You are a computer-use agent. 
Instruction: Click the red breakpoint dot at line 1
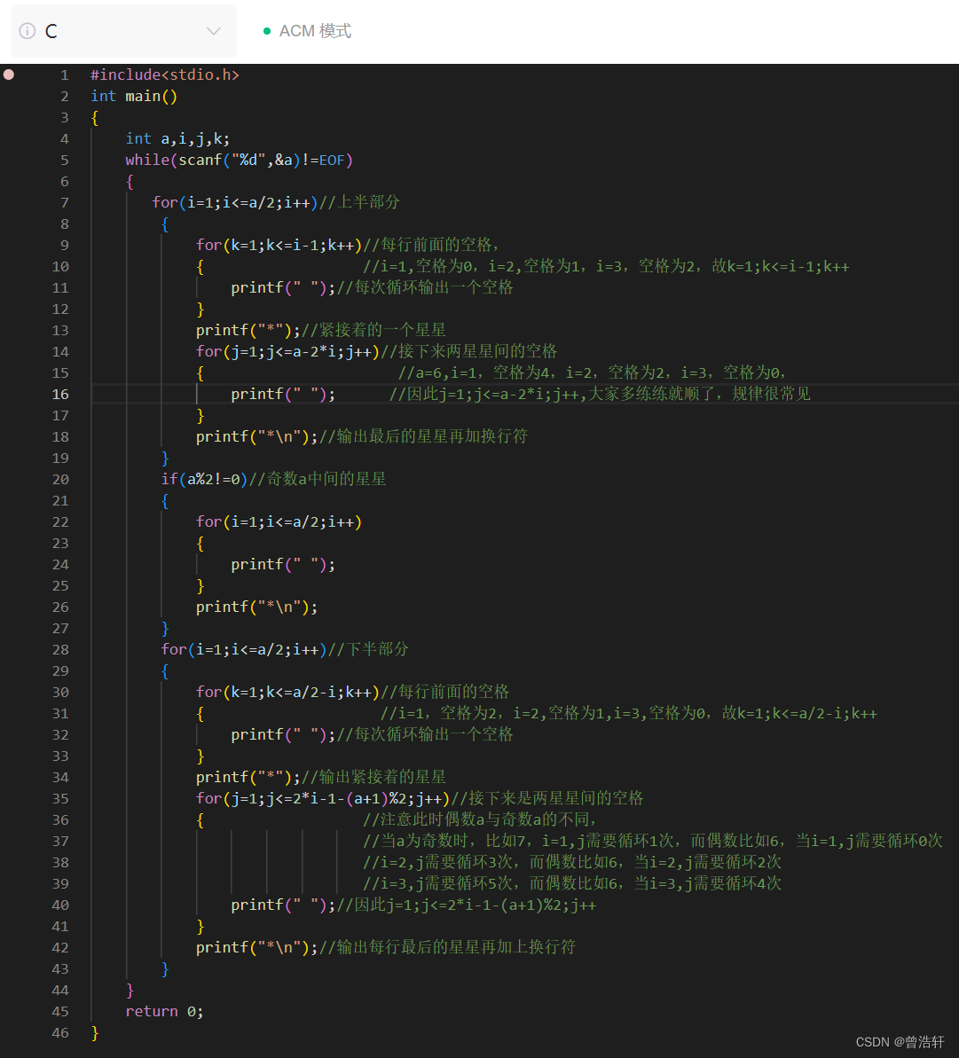tap(8, 74)
